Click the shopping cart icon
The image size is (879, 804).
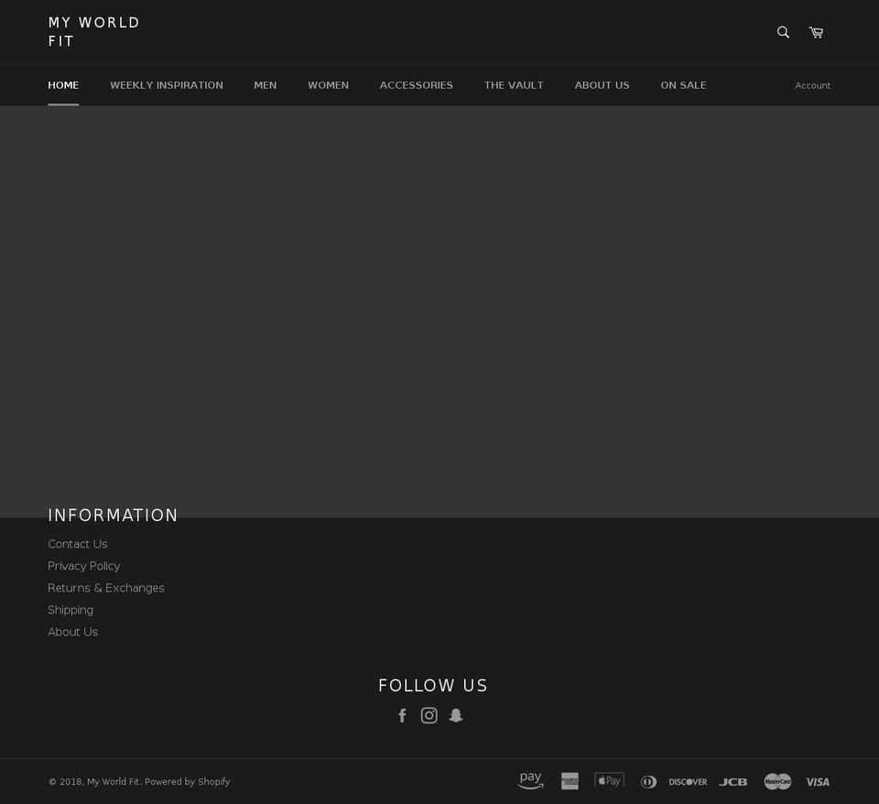click(x=816, y=32)
